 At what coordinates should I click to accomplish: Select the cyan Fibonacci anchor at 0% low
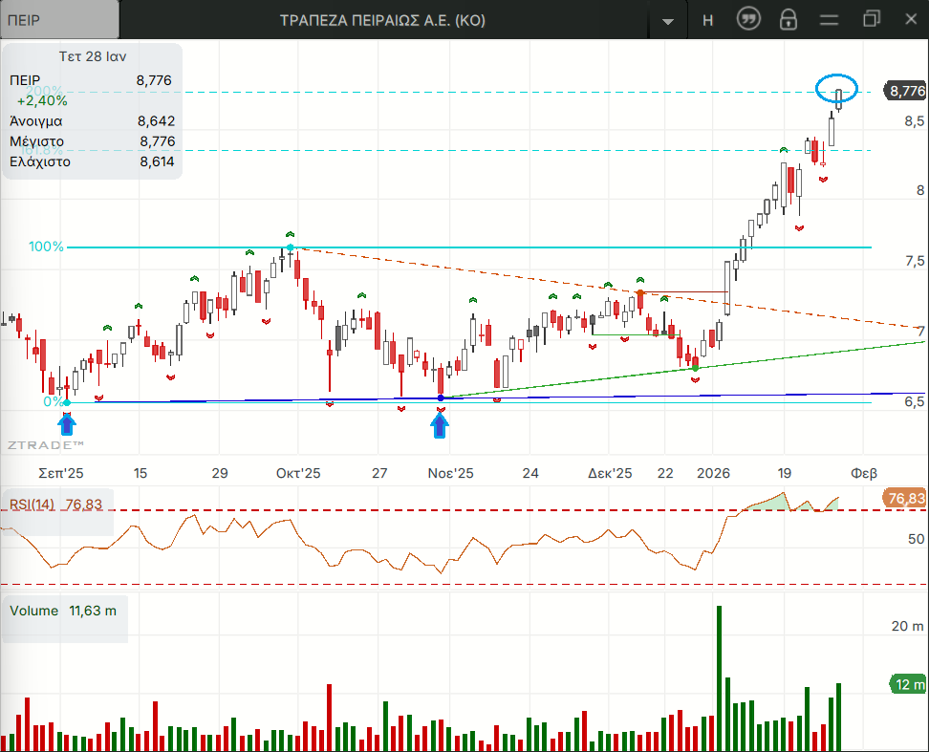click(66, 402)
